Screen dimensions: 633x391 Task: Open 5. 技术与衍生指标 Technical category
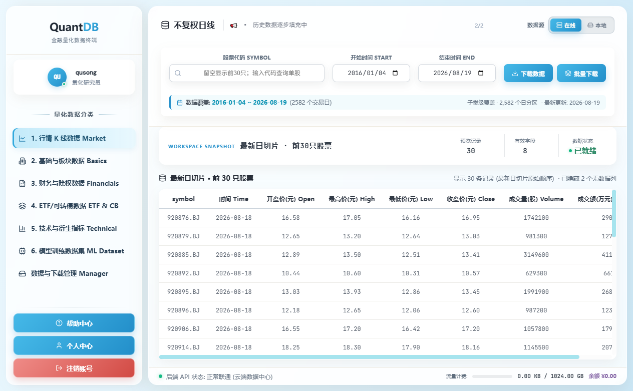pyautogui.click(x=74, y=228)
